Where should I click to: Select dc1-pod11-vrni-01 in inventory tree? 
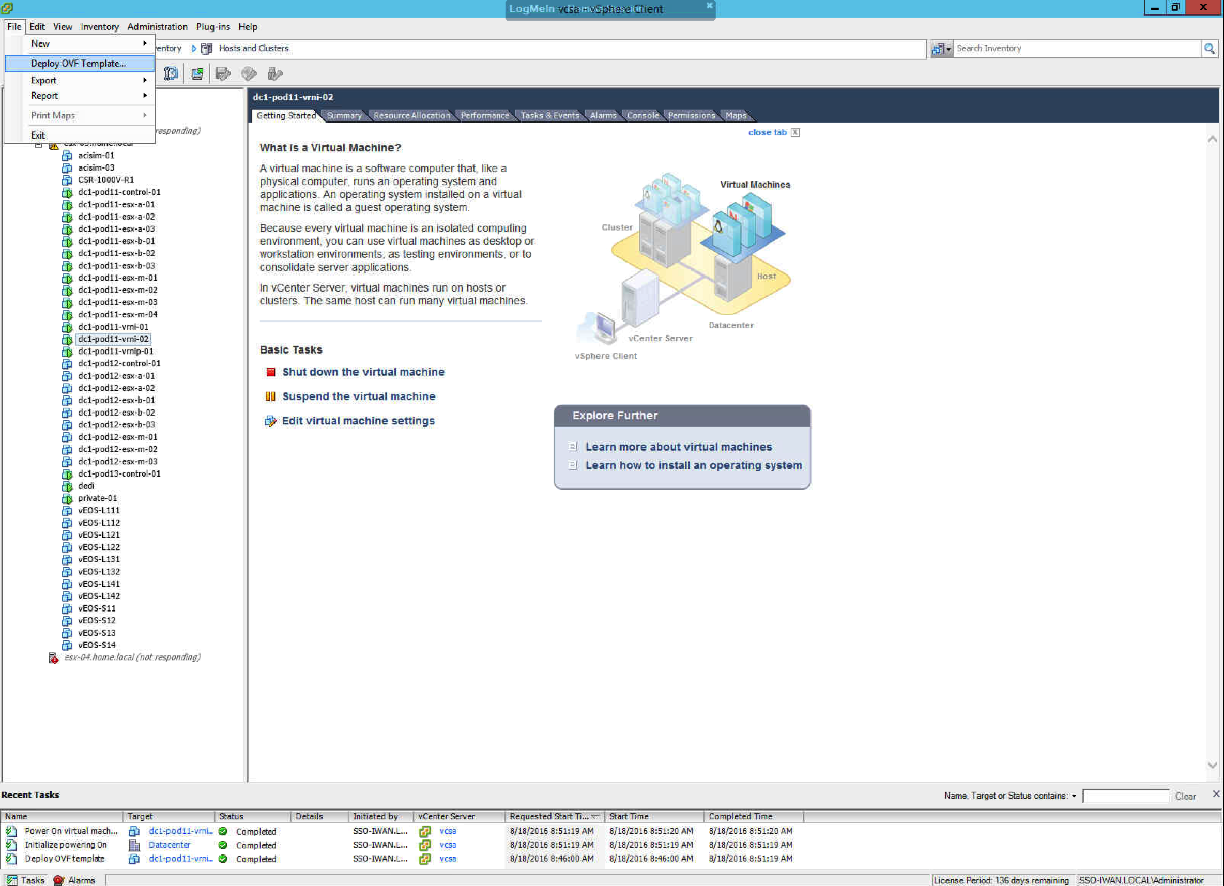[x=113, y=327]
